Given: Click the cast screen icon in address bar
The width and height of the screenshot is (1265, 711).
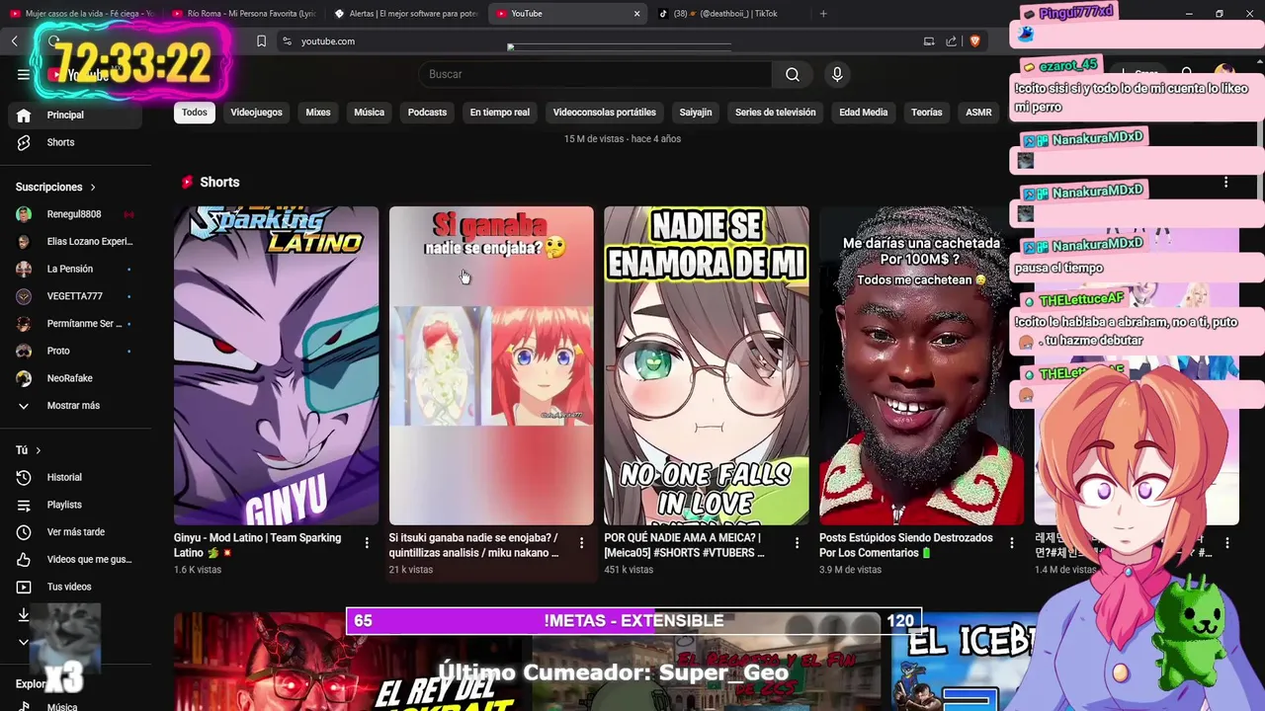Looking at the screenshot, I should (x=928, y=40).
